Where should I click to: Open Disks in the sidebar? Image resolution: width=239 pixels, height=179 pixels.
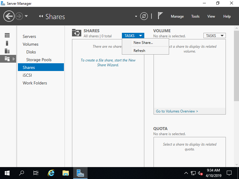31,52
